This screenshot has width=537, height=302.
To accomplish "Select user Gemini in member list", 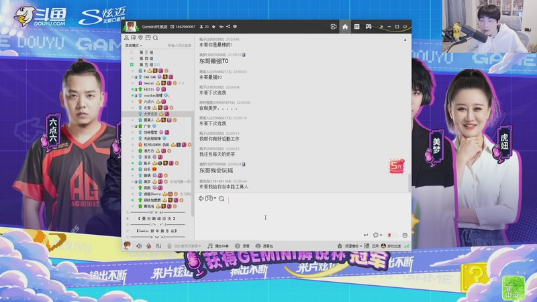I will tap(148, 83).
